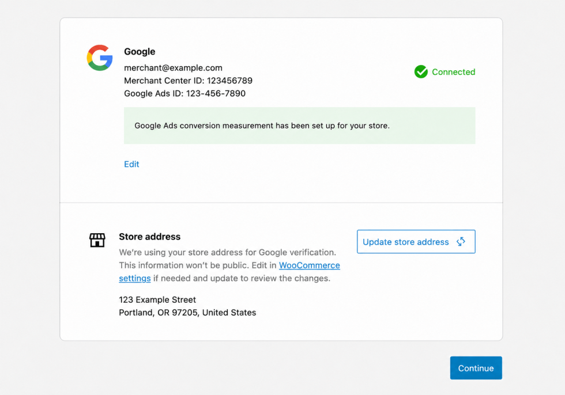Click the sync arrows icon in Update button
Image resolution: width=565 pixels, height=395 pixels.
[461, 242]
